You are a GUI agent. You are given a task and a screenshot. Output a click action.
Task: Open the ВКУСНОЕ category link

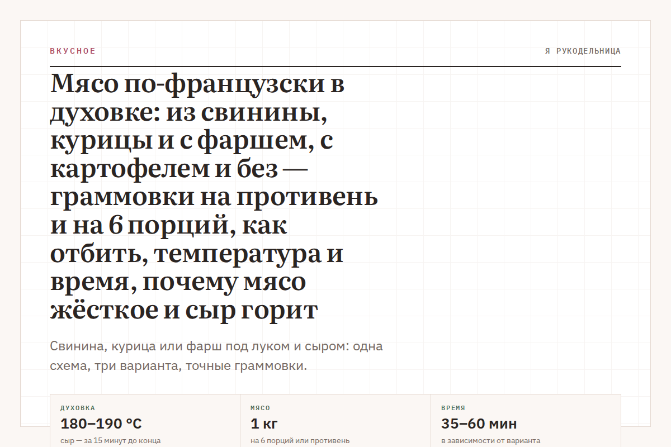tap(73, 51)
